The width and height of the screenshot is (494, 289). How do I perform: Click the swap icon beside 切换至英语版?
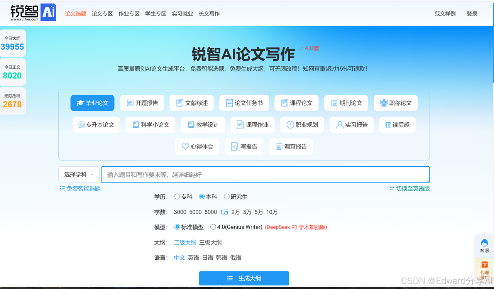(392, 189)
